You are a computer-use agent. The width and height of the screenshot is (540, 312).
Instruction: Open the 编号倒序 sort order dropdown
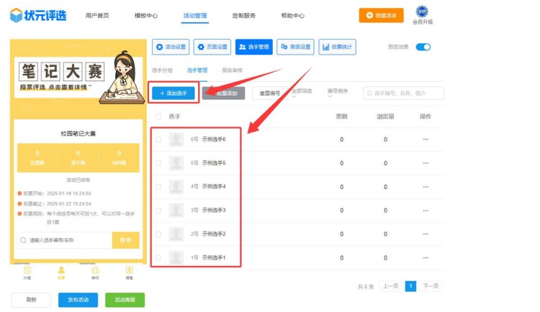click(x=339, y=93)
